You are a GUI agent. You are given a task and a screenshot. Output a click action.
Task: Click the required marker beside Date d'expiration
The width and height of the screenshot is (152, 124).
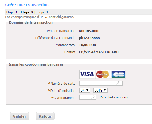click(x=49, y=90)
